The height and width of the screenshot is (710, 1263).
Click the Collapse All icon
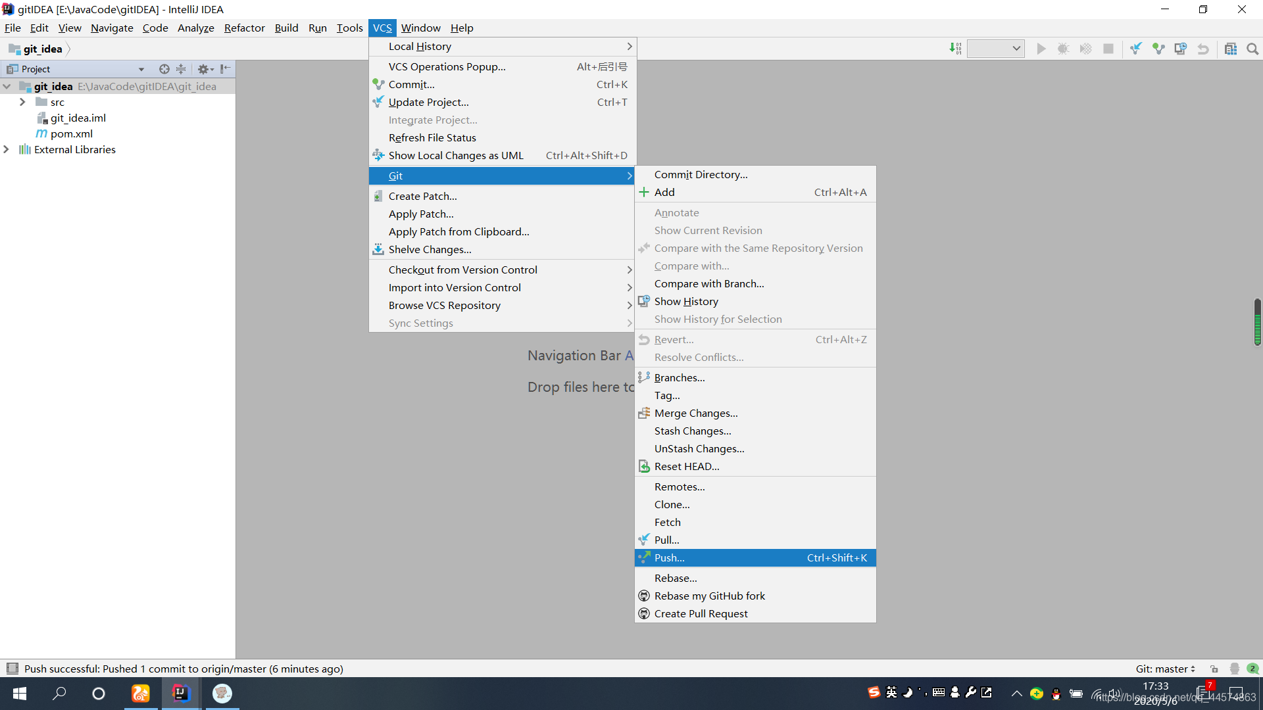click(x=181, y=69)
